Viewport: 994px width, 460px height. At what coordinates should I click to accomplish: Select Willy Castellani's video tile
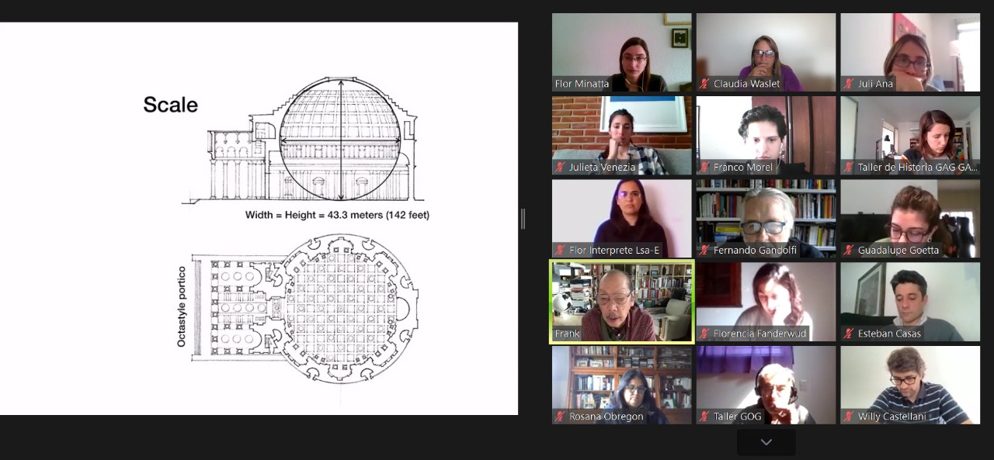pyautogui.click(x=910, y=385)
